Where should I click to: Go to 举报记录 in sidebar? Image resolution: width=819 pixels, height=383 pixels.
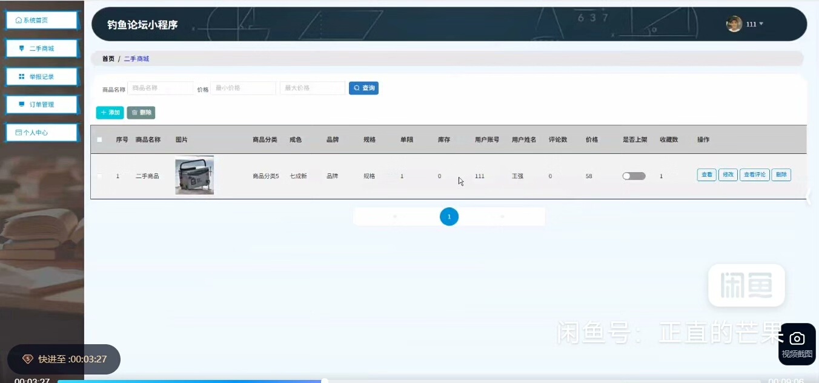(42, 76)
